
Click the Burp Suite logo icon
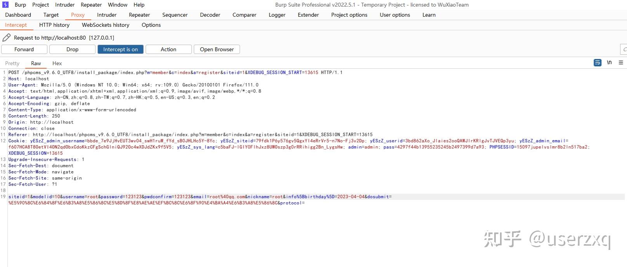click(5, 5)
